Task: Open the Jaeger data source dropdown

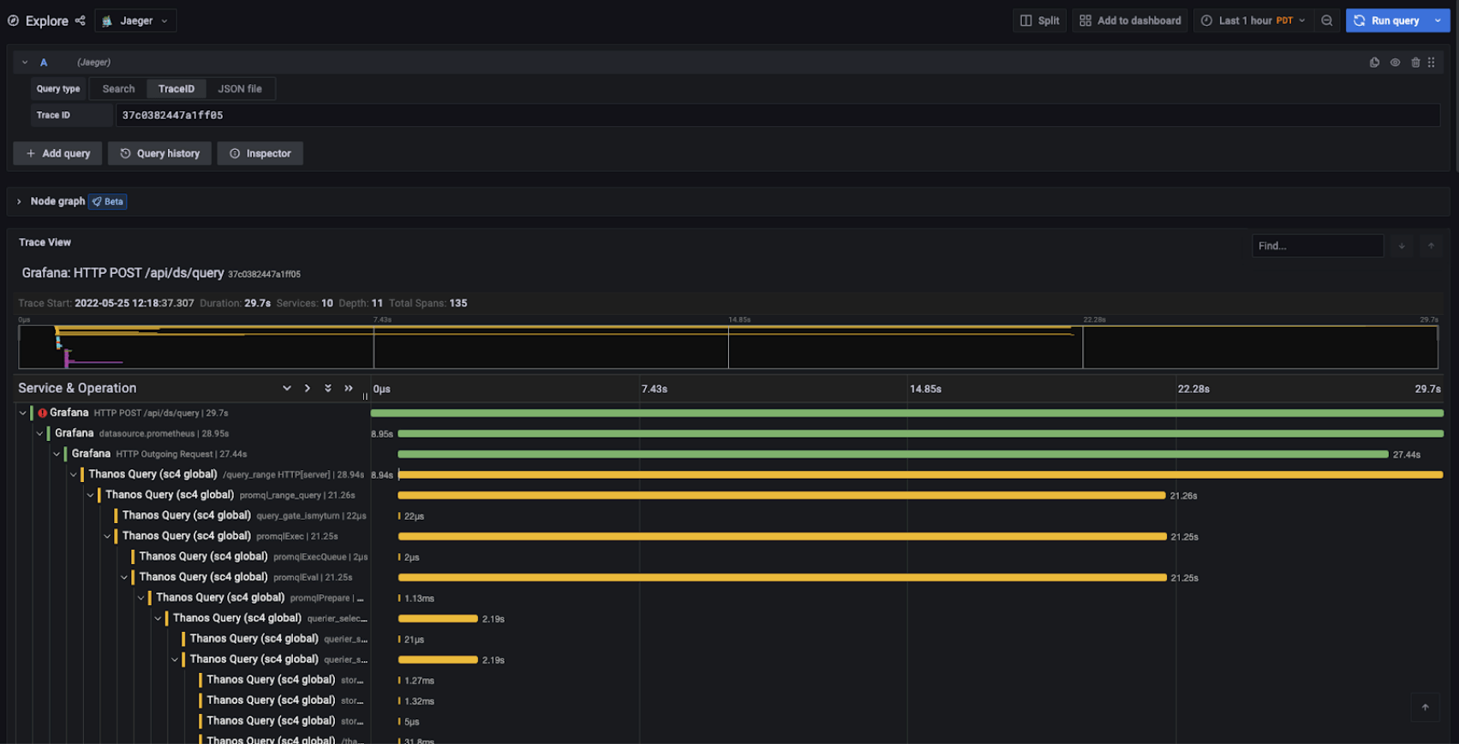Action: tap(136, 21)
